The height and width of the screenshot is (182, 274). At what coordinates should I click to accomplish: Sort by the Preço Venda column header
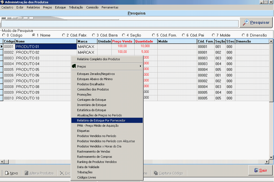(122, 41)
